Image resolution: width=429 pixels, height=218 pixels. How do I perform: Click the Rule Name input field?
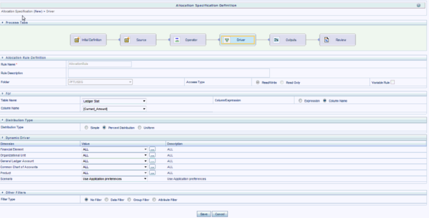(x=100, y=64)
